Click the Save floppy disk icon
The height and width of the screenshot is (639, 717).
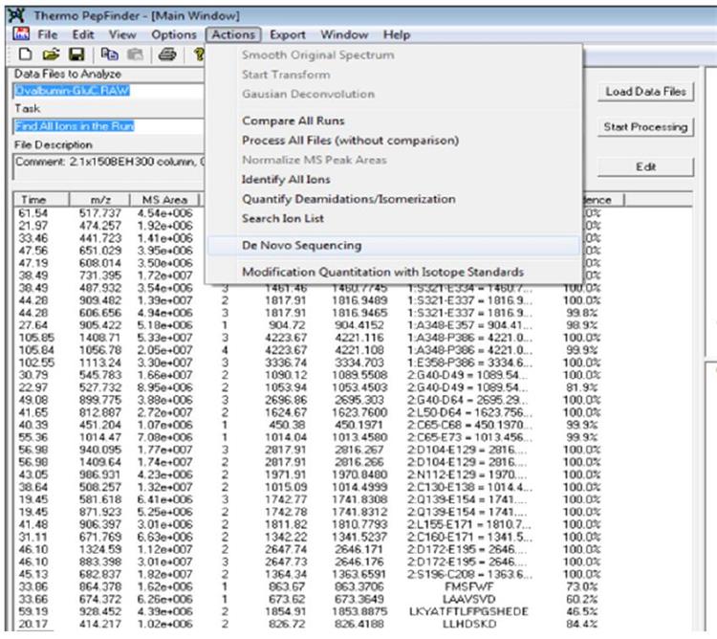tap(76, 55)
